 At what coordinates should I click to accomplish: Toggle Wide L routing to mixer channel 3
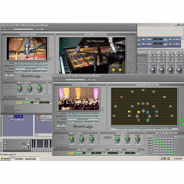pos(161,143)
